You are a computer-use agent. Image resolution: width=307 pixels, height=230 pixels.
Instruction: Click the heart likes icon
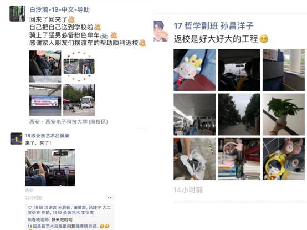30,207
